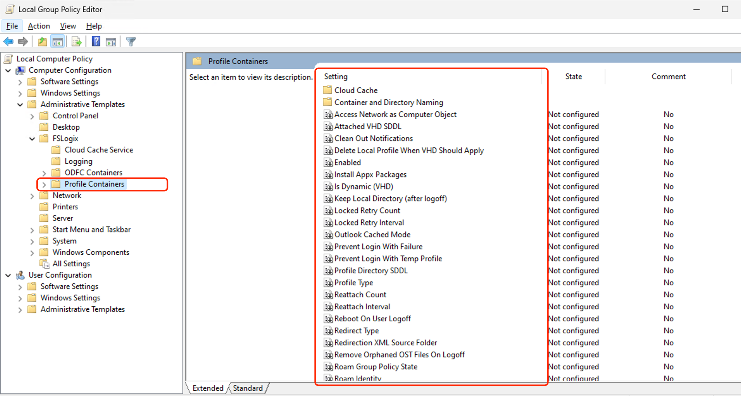Viewport: 741px width, 396px height.
Task: Switch to the Standard tab
Action: [x=248, y=388]
